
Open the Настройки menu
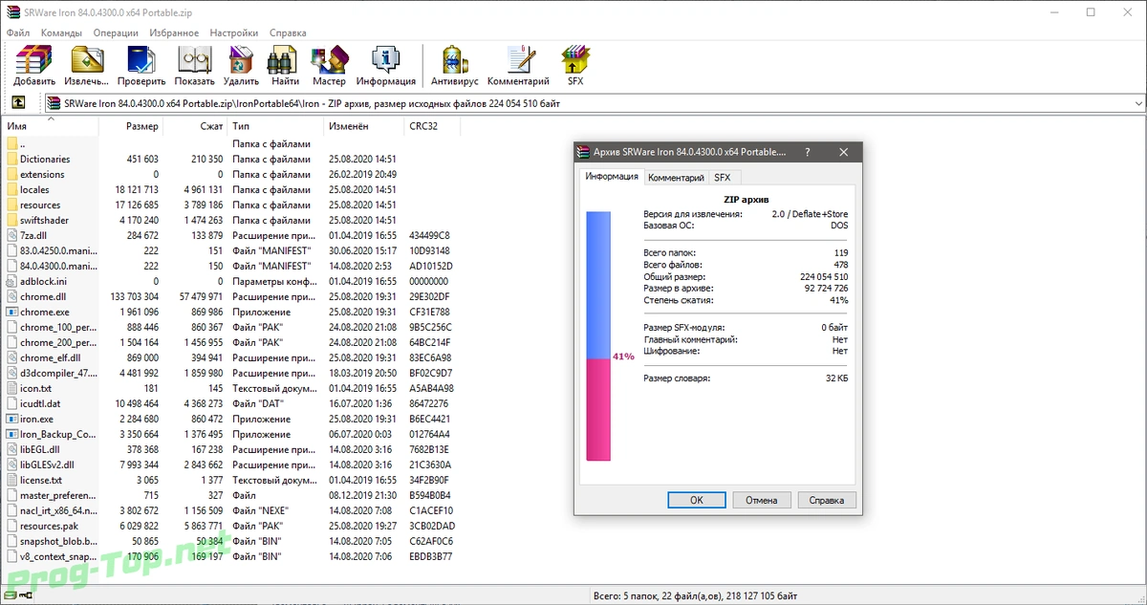(x=234, y=32)
